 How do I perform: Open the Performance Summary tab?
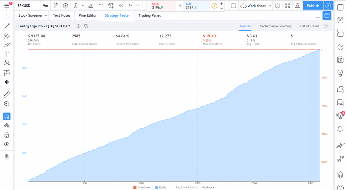276,26
